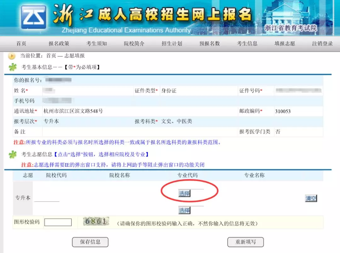340x253 pixels.
Task: Click the 重新填写 button
Action: pyautogui.click(x=246, y=242)
